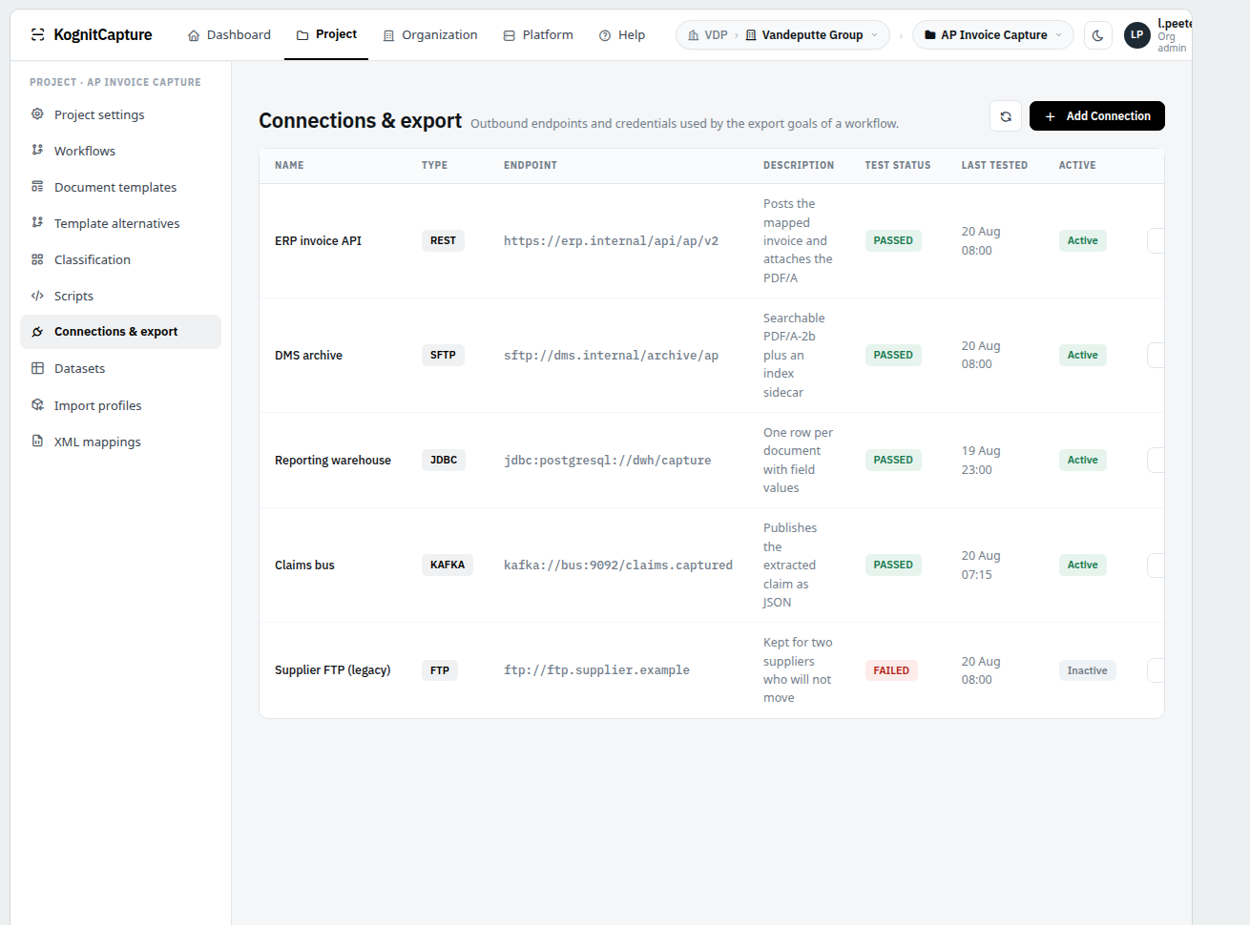Open the Project tab
The width and height of the screenshot is (1250, 925).
point(326,35)
